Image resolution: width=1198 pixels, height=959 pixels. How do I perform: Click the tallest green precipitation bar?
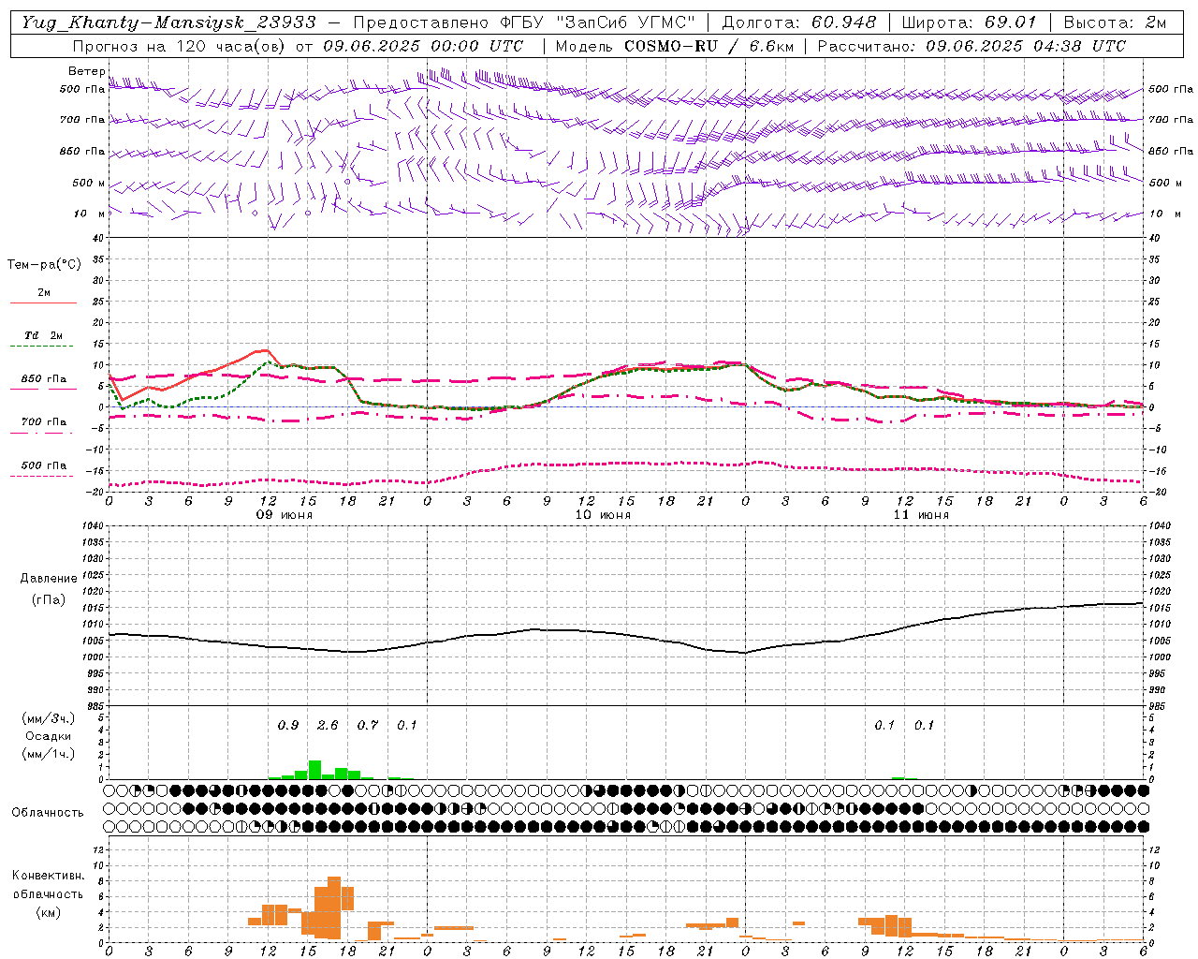[314, 770]
